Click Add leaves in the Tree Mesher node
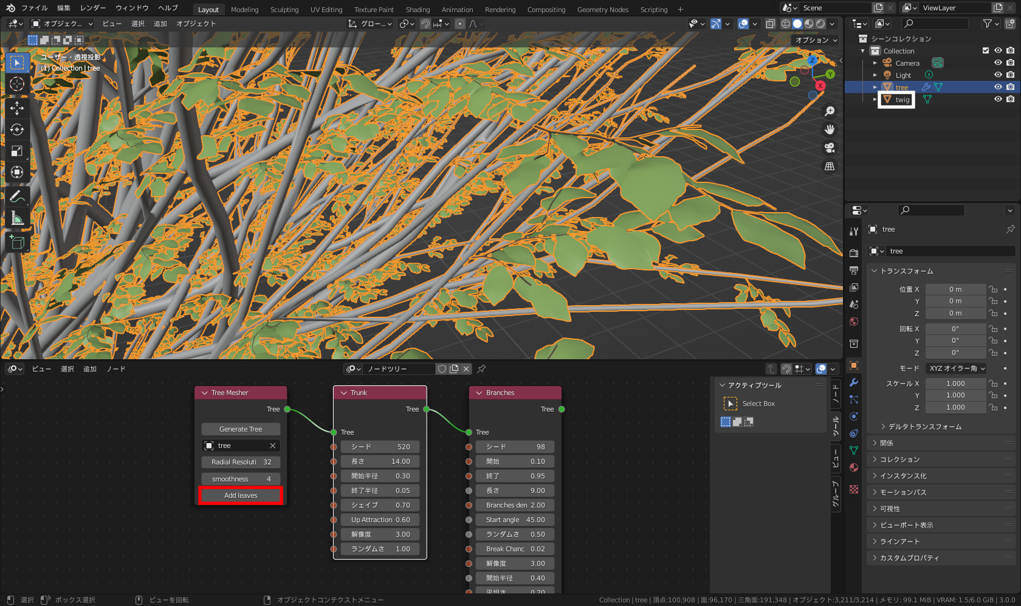This screenshot has height=606, width=1021. [x=240, y=495]
